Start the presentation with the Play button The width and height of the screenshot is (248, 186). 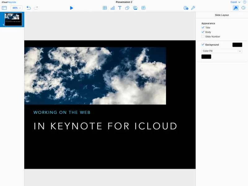click(72, 8)
